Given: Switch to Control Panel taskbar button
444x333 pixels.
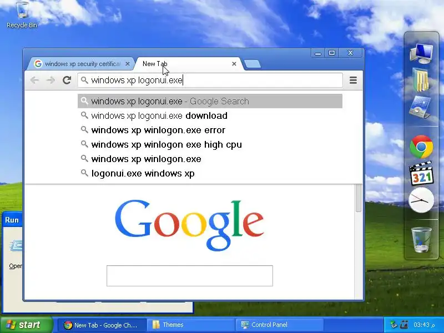Looking at the screenshot, I should [279, 325].
